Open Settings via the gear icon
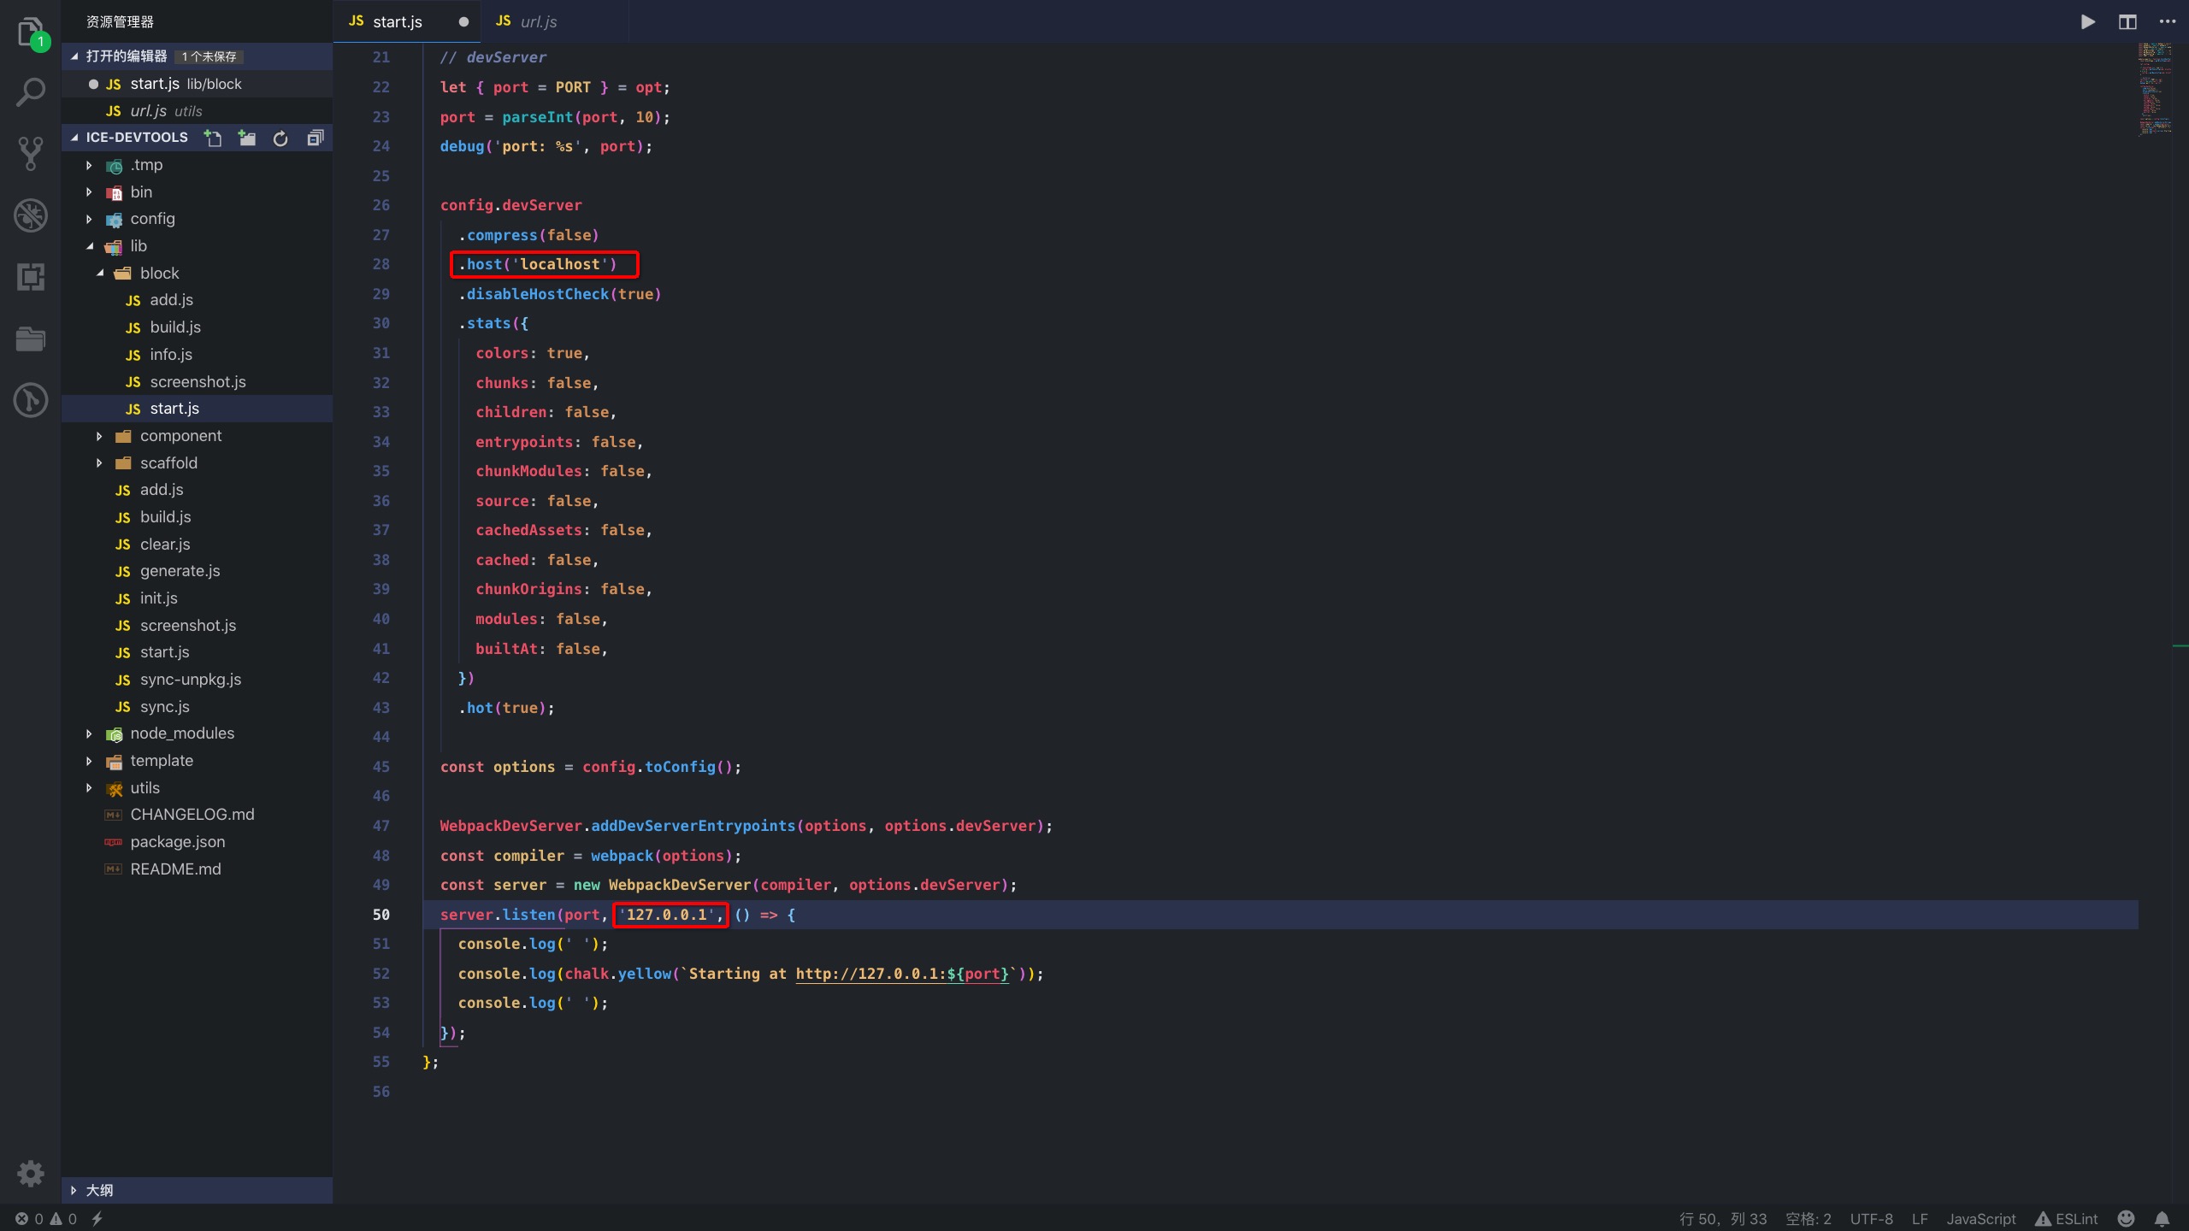The width and height of the screenshot is (2189, 1231). point(30,1173)
